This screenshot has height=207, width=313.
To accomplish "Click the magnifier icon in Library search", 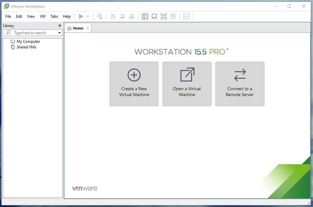I will click(x=8, y=33).
